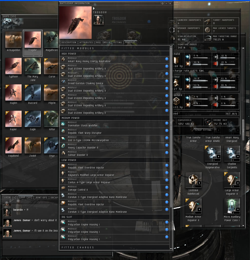This screenshot has height=260, width=250.
Task: Select the Rapier ship thumbnail
Action: (13, 119)
